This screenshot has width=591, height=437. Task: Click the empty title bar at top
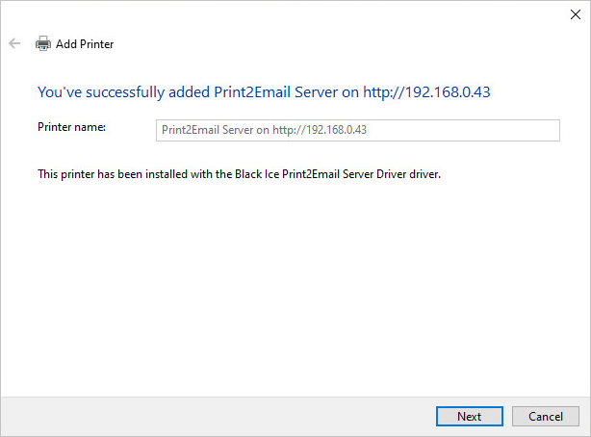pyautogui.click(x=289, y=13)
